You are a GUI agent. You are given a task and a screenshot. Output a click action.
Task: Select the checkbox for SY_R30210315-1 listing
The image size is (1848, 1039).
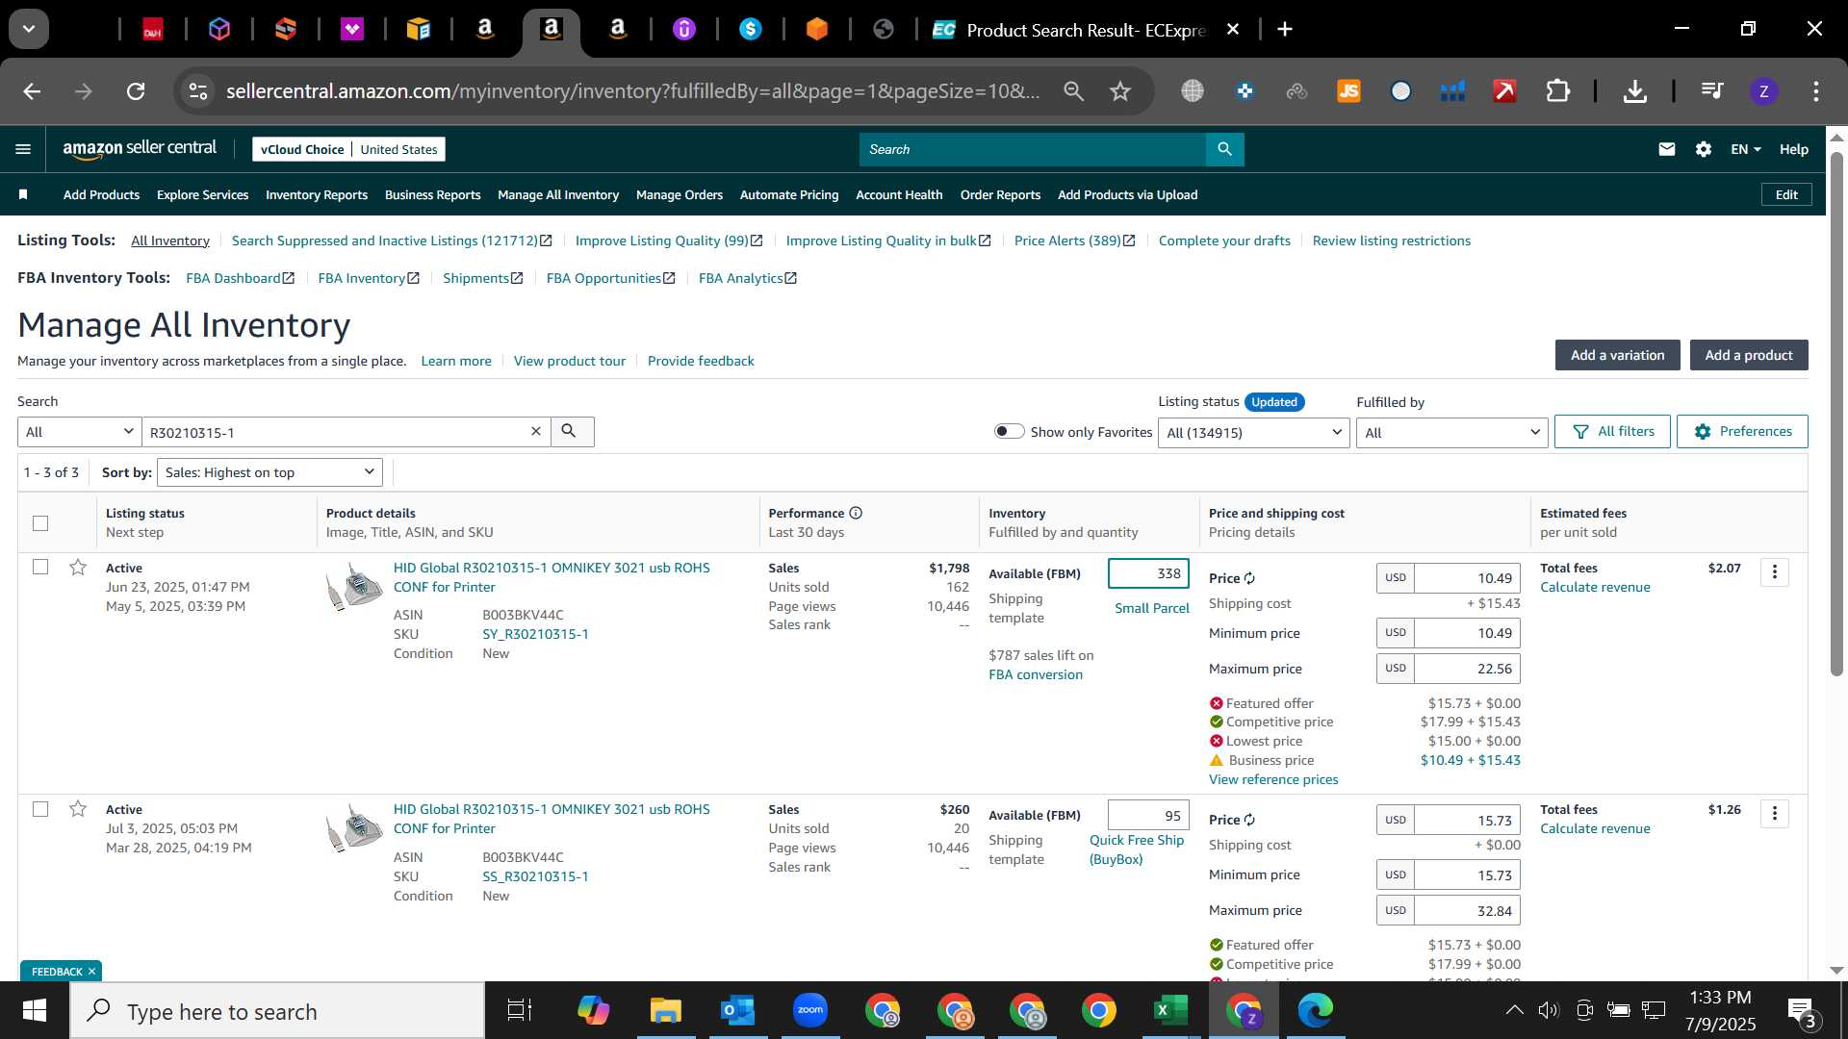click(x=40, y=567)
